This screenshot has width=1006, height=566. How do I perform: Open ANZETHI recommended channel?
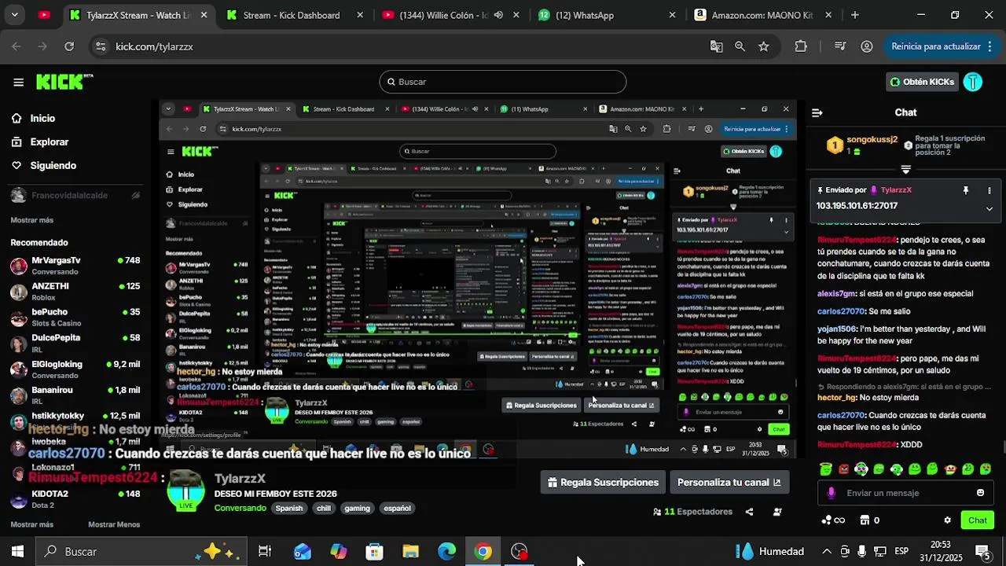coord(75,292)
